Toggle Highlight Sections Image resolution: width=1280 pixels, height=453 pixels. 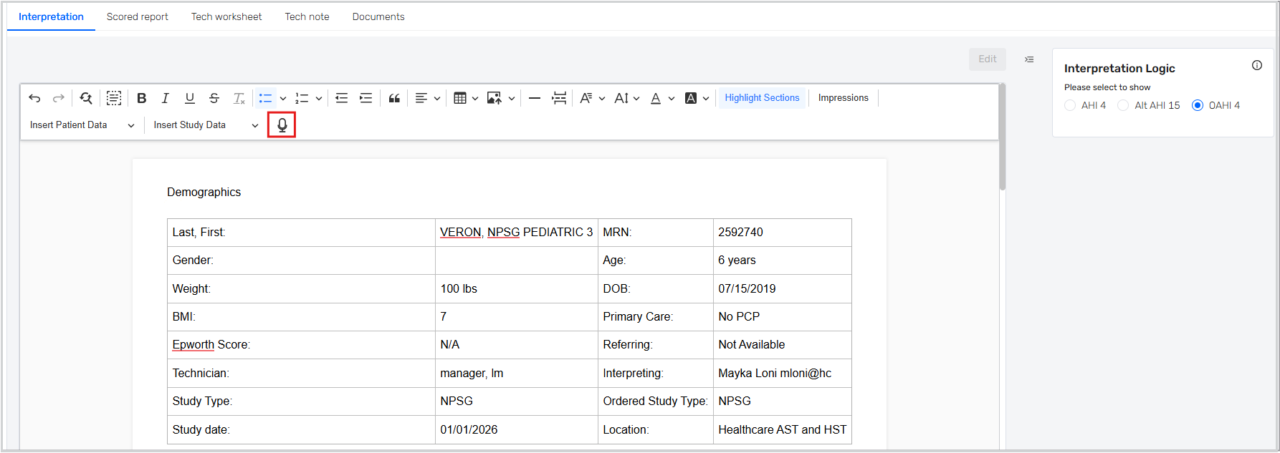(762, 98)
